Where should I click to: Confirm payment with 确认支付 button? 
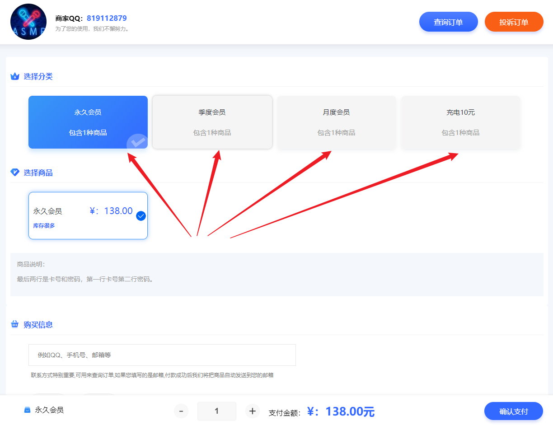(x=514, y=411)
